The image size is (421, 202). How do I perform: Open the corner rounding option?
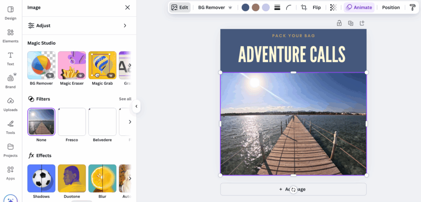(x=289, y=7)
